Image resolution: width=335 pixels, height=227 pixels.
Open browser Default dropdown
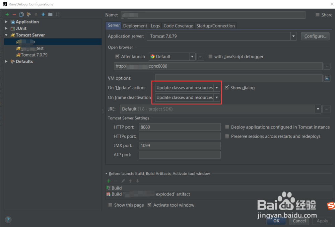pyautogui.click(x=192, y=57)
